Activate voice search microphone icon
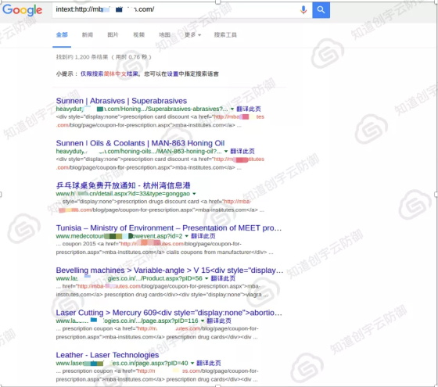The width and height of the screenshot is (438, 387). [303, 9]
